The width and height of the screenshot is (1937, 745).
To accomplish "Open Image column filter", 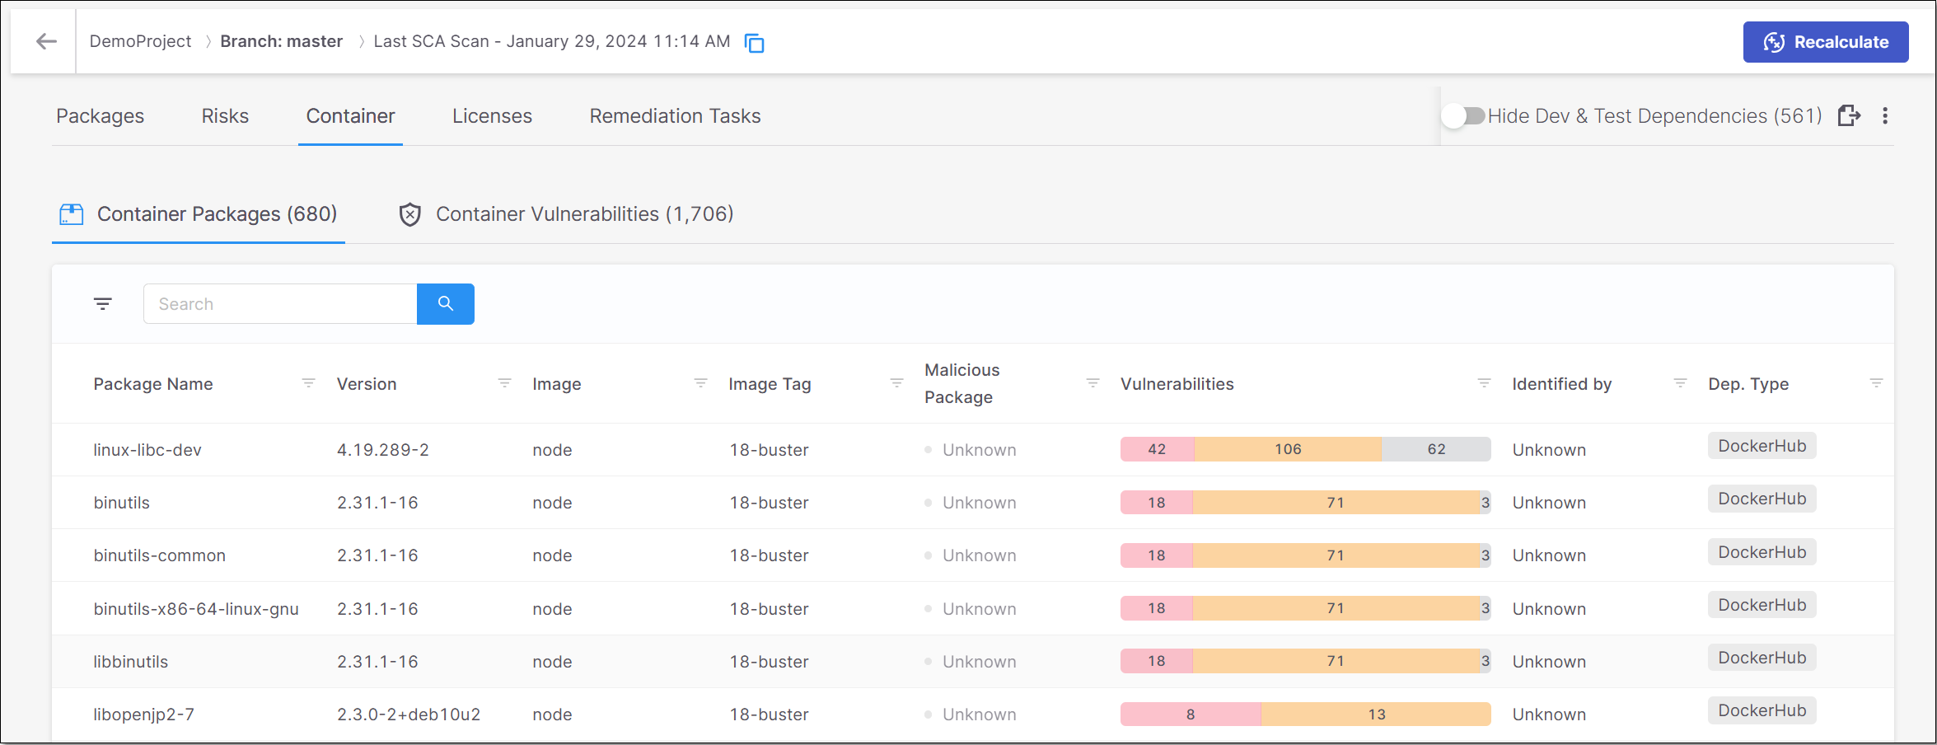I will (700, 383).
